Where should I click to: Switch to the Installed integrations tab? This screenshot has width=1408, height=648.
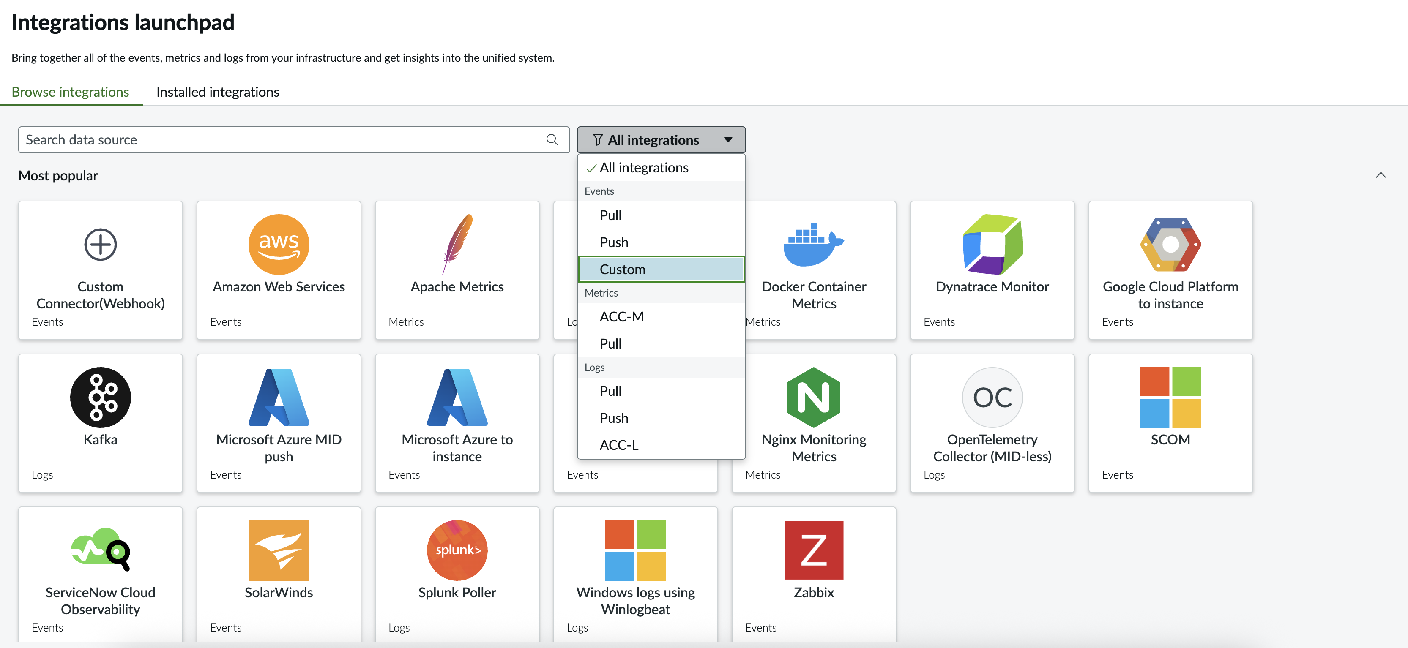(218, 92)
